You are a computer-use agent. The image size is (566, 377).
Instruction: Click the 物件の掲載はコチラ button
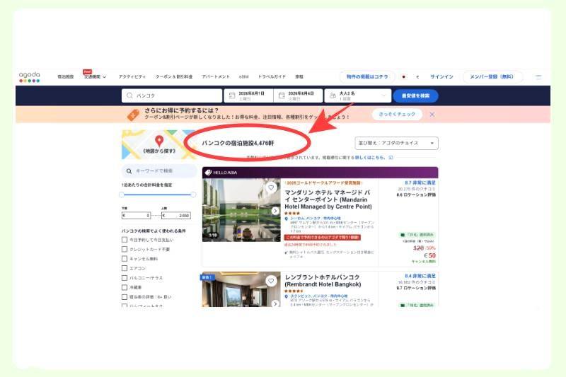tap(366, 77)
